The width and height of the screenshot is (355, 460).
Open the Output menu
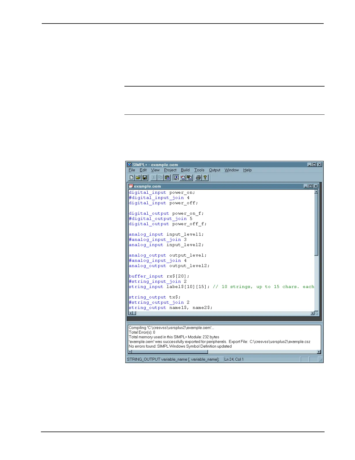click(215, 170)
